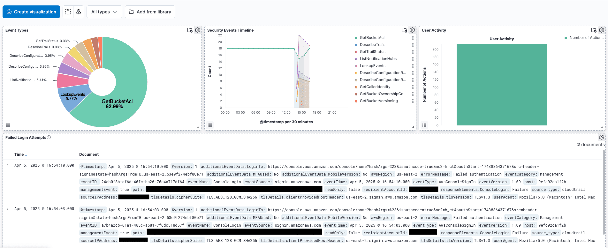Open Security Events Timeline settings gear
The image size is (608, 248).
pyautogui.click(x=412, y=30)
